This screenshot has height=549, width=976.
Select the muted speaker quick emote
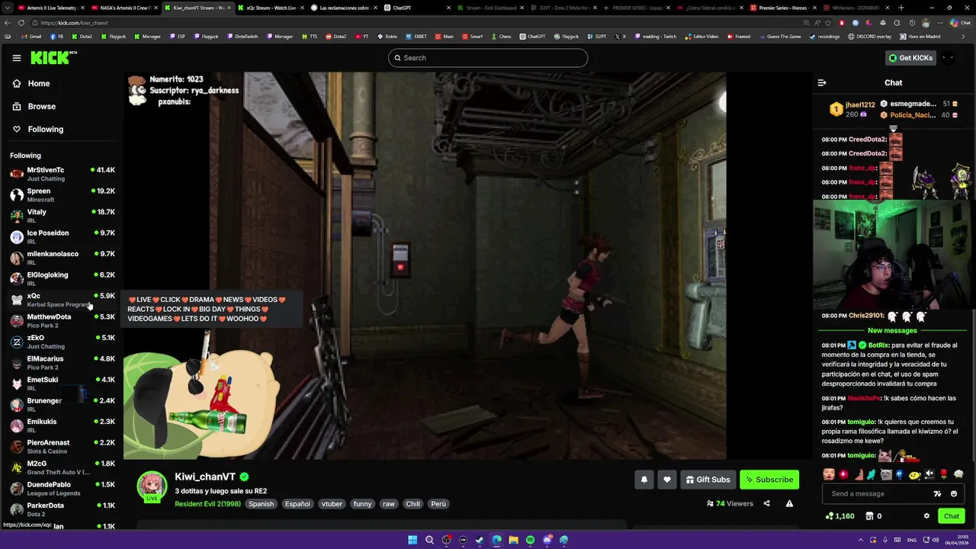(x=929, y=474)
